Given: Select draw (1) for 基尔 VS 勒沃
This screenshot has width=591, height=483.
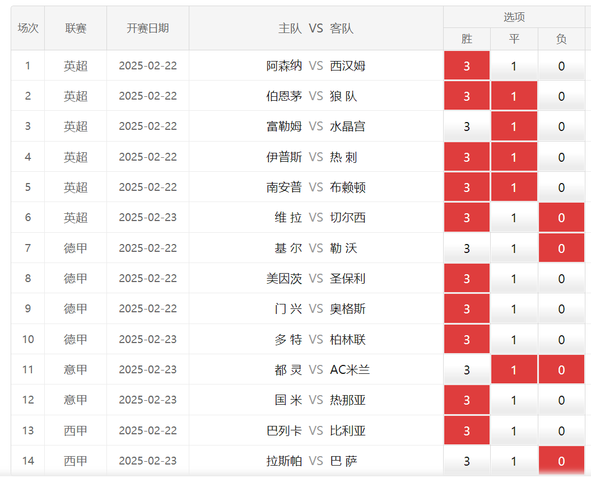Looking at the screenshot, I should [514, 248].
